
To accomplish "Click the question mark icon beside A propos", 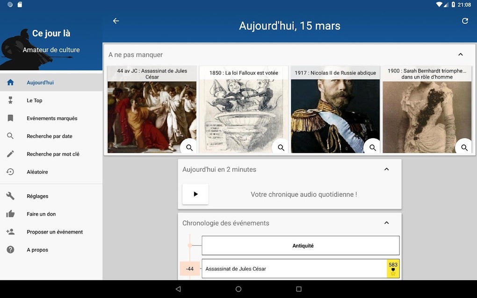I will point(10,250).
